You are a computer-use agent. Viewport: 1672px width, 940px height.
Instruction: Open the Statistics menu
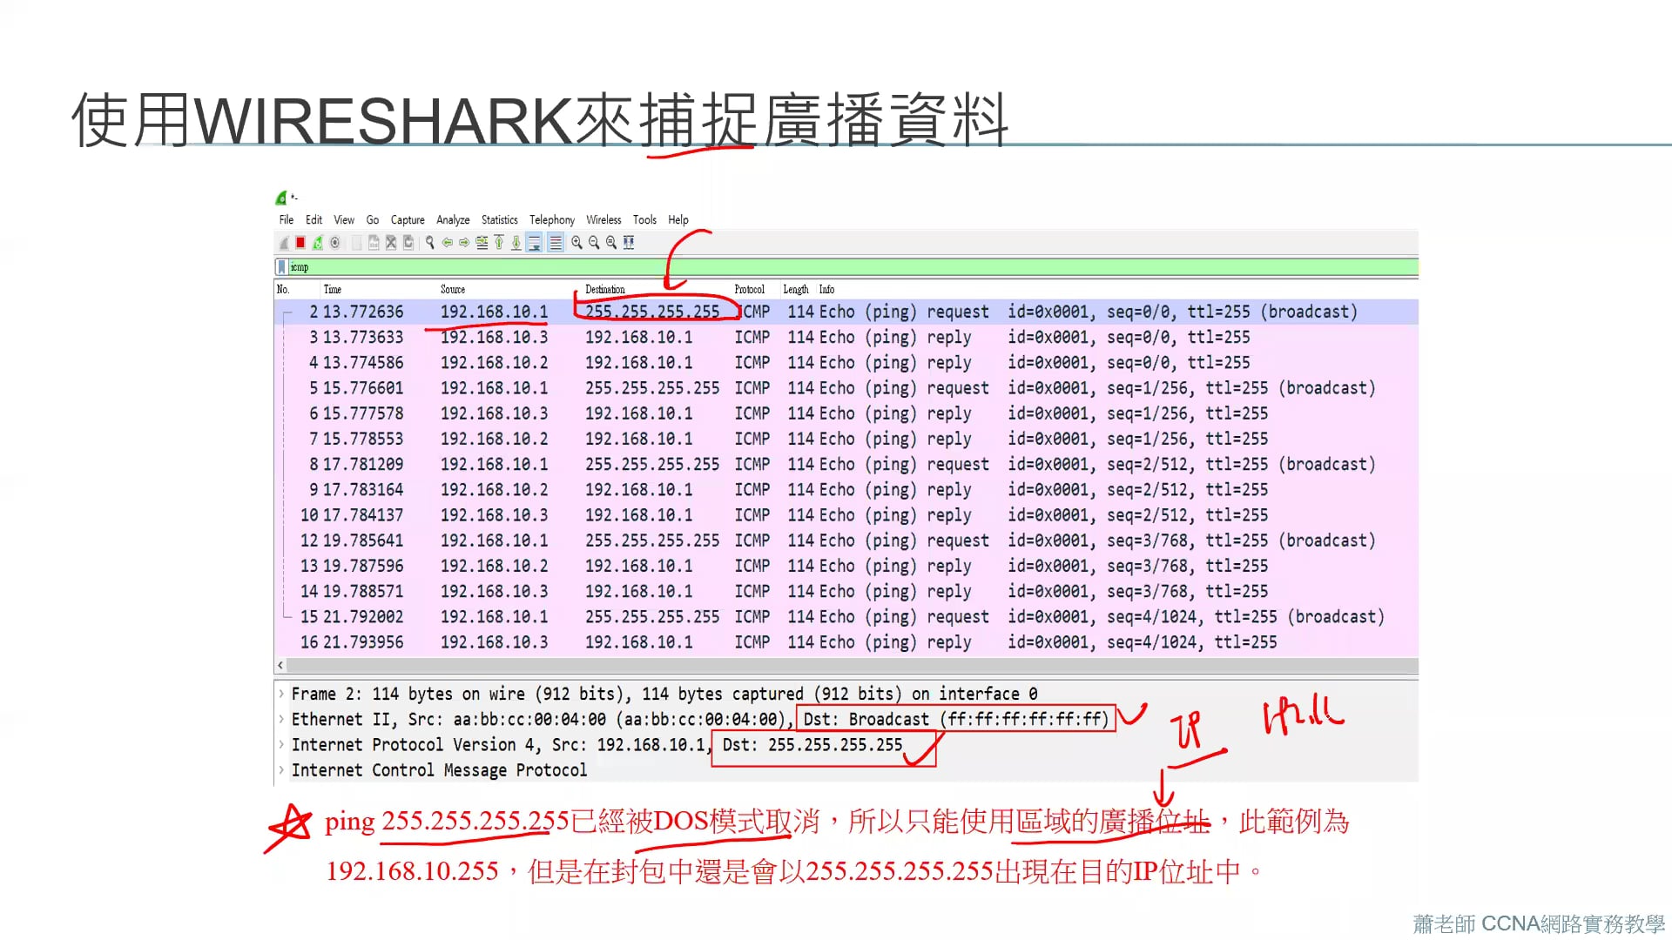[x=499, y=220]
